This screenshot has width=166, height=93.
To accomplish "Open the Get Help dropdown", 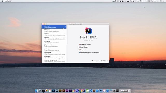I will click(104, 61).
